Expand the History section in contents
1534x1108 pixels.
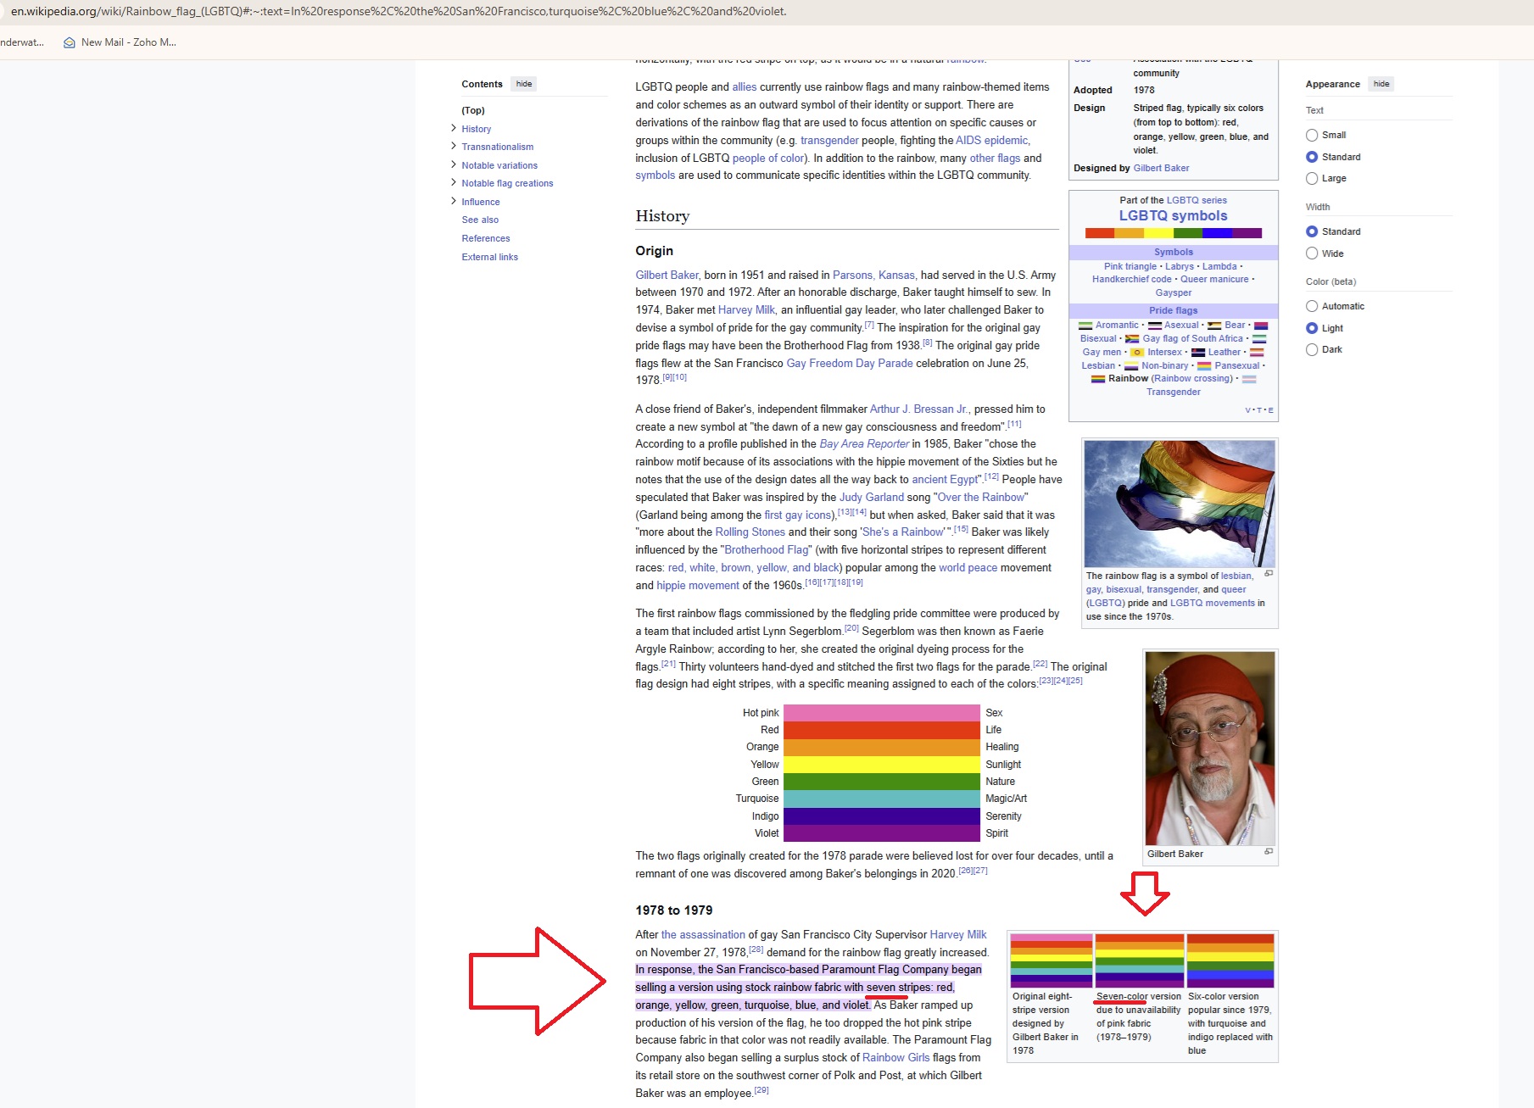tap(454, 128)
